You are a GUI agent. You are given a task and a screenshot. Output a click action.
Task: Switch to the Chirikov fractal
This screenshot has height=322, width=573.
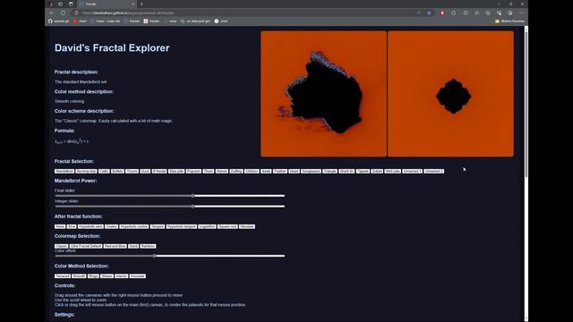pos(252,171)
